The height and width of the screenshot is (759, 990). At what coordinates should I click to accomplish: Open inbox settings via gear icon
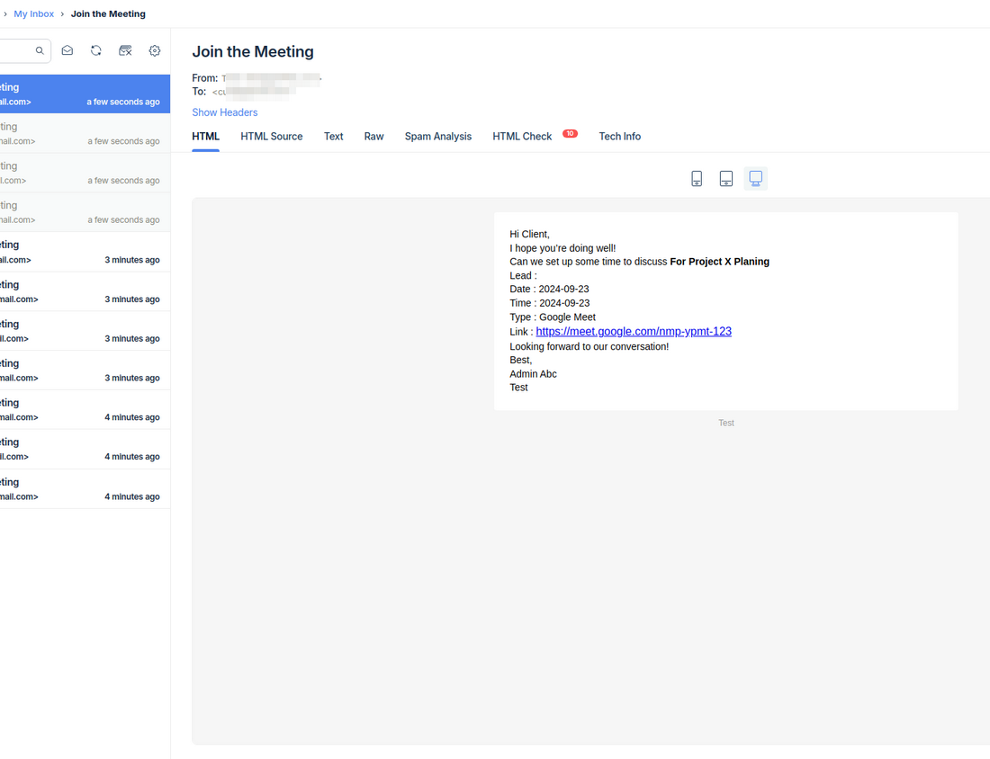point(154,50)
